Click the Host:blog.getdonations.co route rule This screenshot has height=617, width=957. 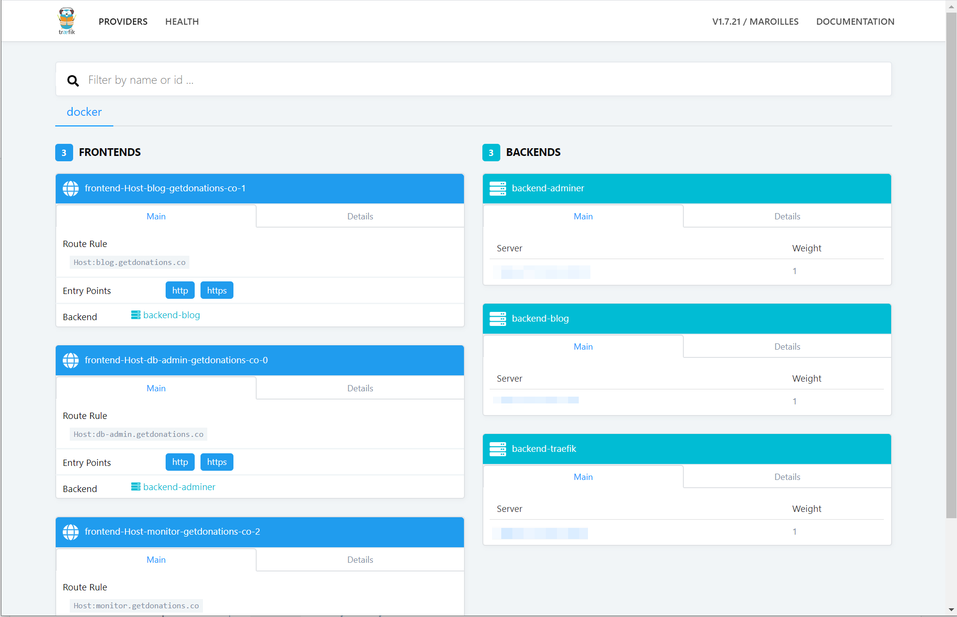pyautogui.click(x=129, y=262)
